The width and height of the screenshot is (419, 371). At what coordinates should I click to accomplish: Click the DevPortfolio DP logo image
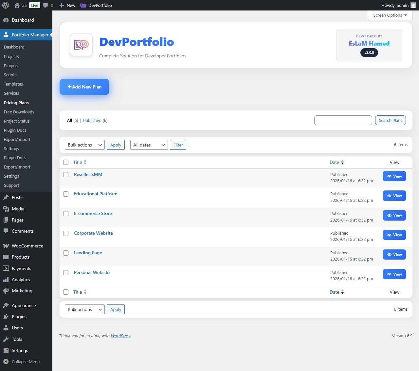[x=81, y=45]
